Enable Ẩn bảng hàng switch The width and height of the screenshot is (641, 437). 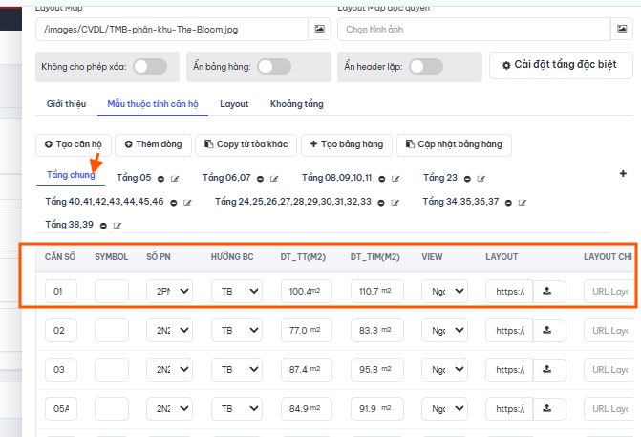(x=274, y=67)
